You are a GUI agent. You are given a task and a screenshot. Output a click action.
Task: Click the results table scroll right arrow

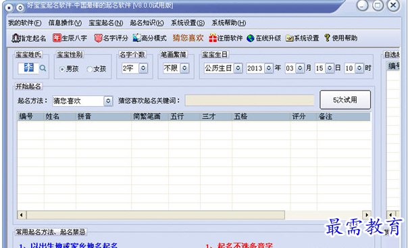pos(367,215)
